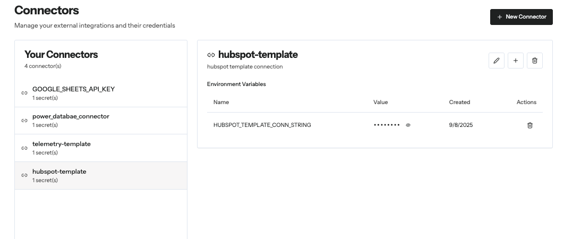The width and height of the screenshot is (564, 239).
Task: Click link icon next to hubspot-template heading
Action: (x=211, y=55)
